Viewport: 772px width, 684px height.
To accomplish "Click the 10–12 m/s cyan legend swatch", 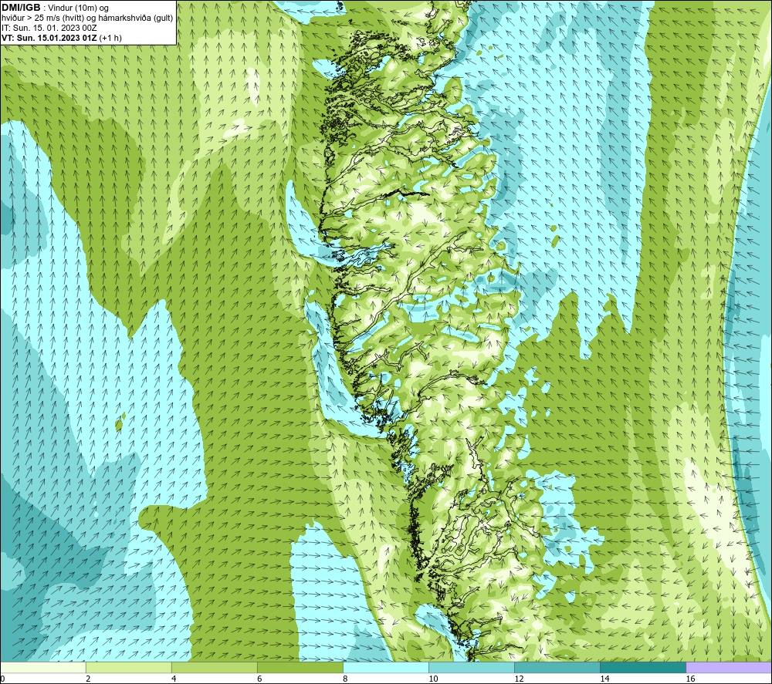I will (472, 667).
